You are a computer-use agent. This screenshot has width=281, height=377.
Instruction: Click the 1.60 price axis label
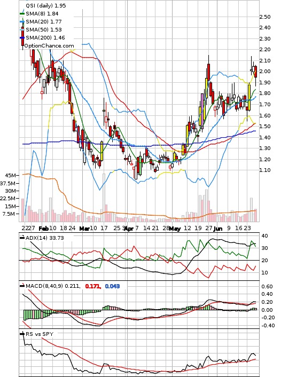tap(265, 115)
